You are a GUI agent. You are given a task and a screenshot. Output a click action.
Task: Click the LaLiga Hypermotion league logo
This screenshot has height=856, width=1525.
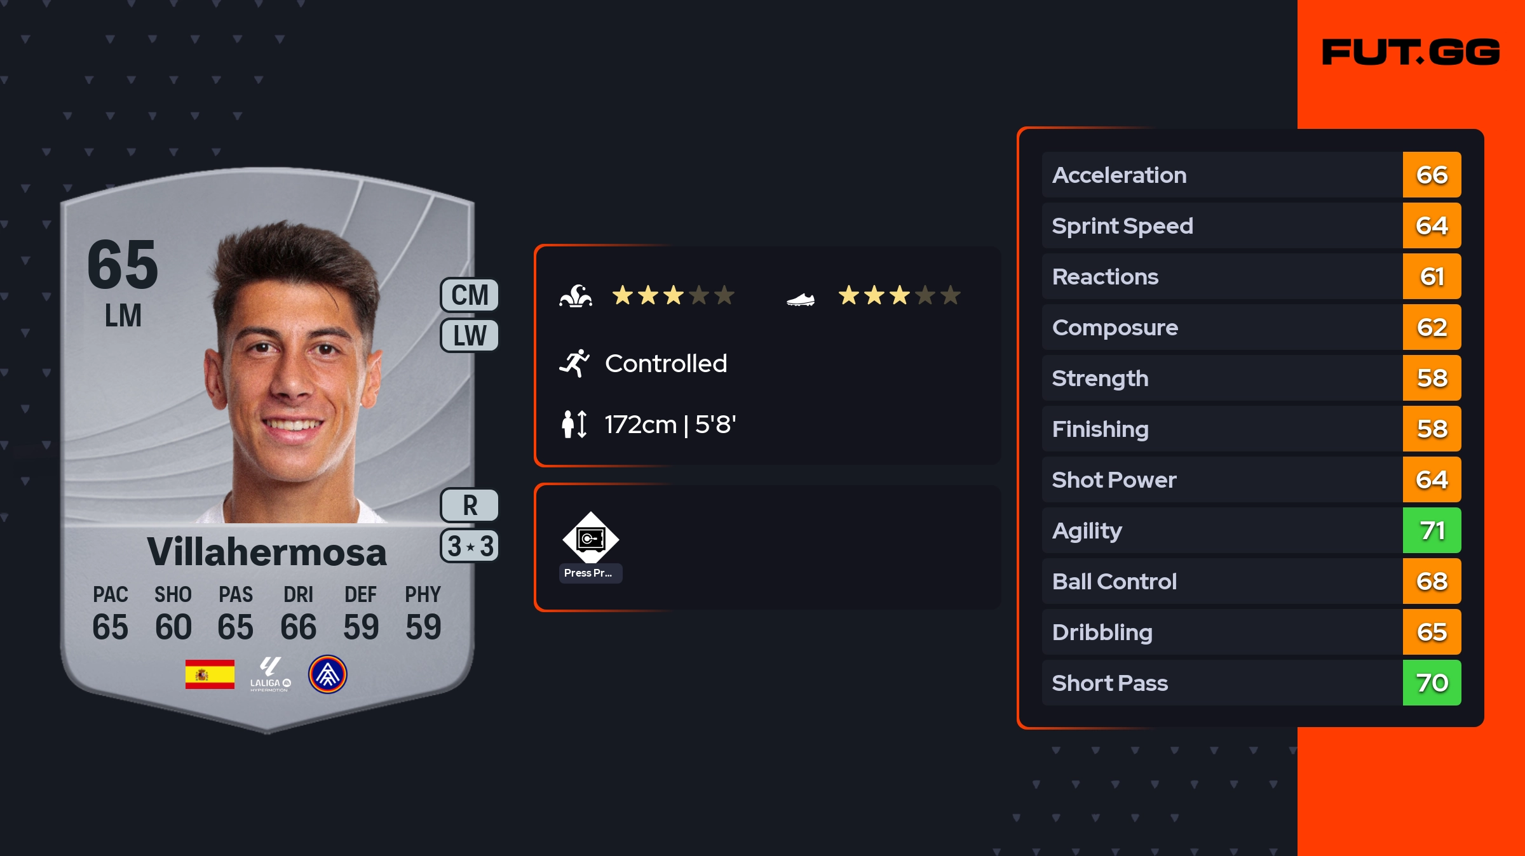[x=270, y=674]
